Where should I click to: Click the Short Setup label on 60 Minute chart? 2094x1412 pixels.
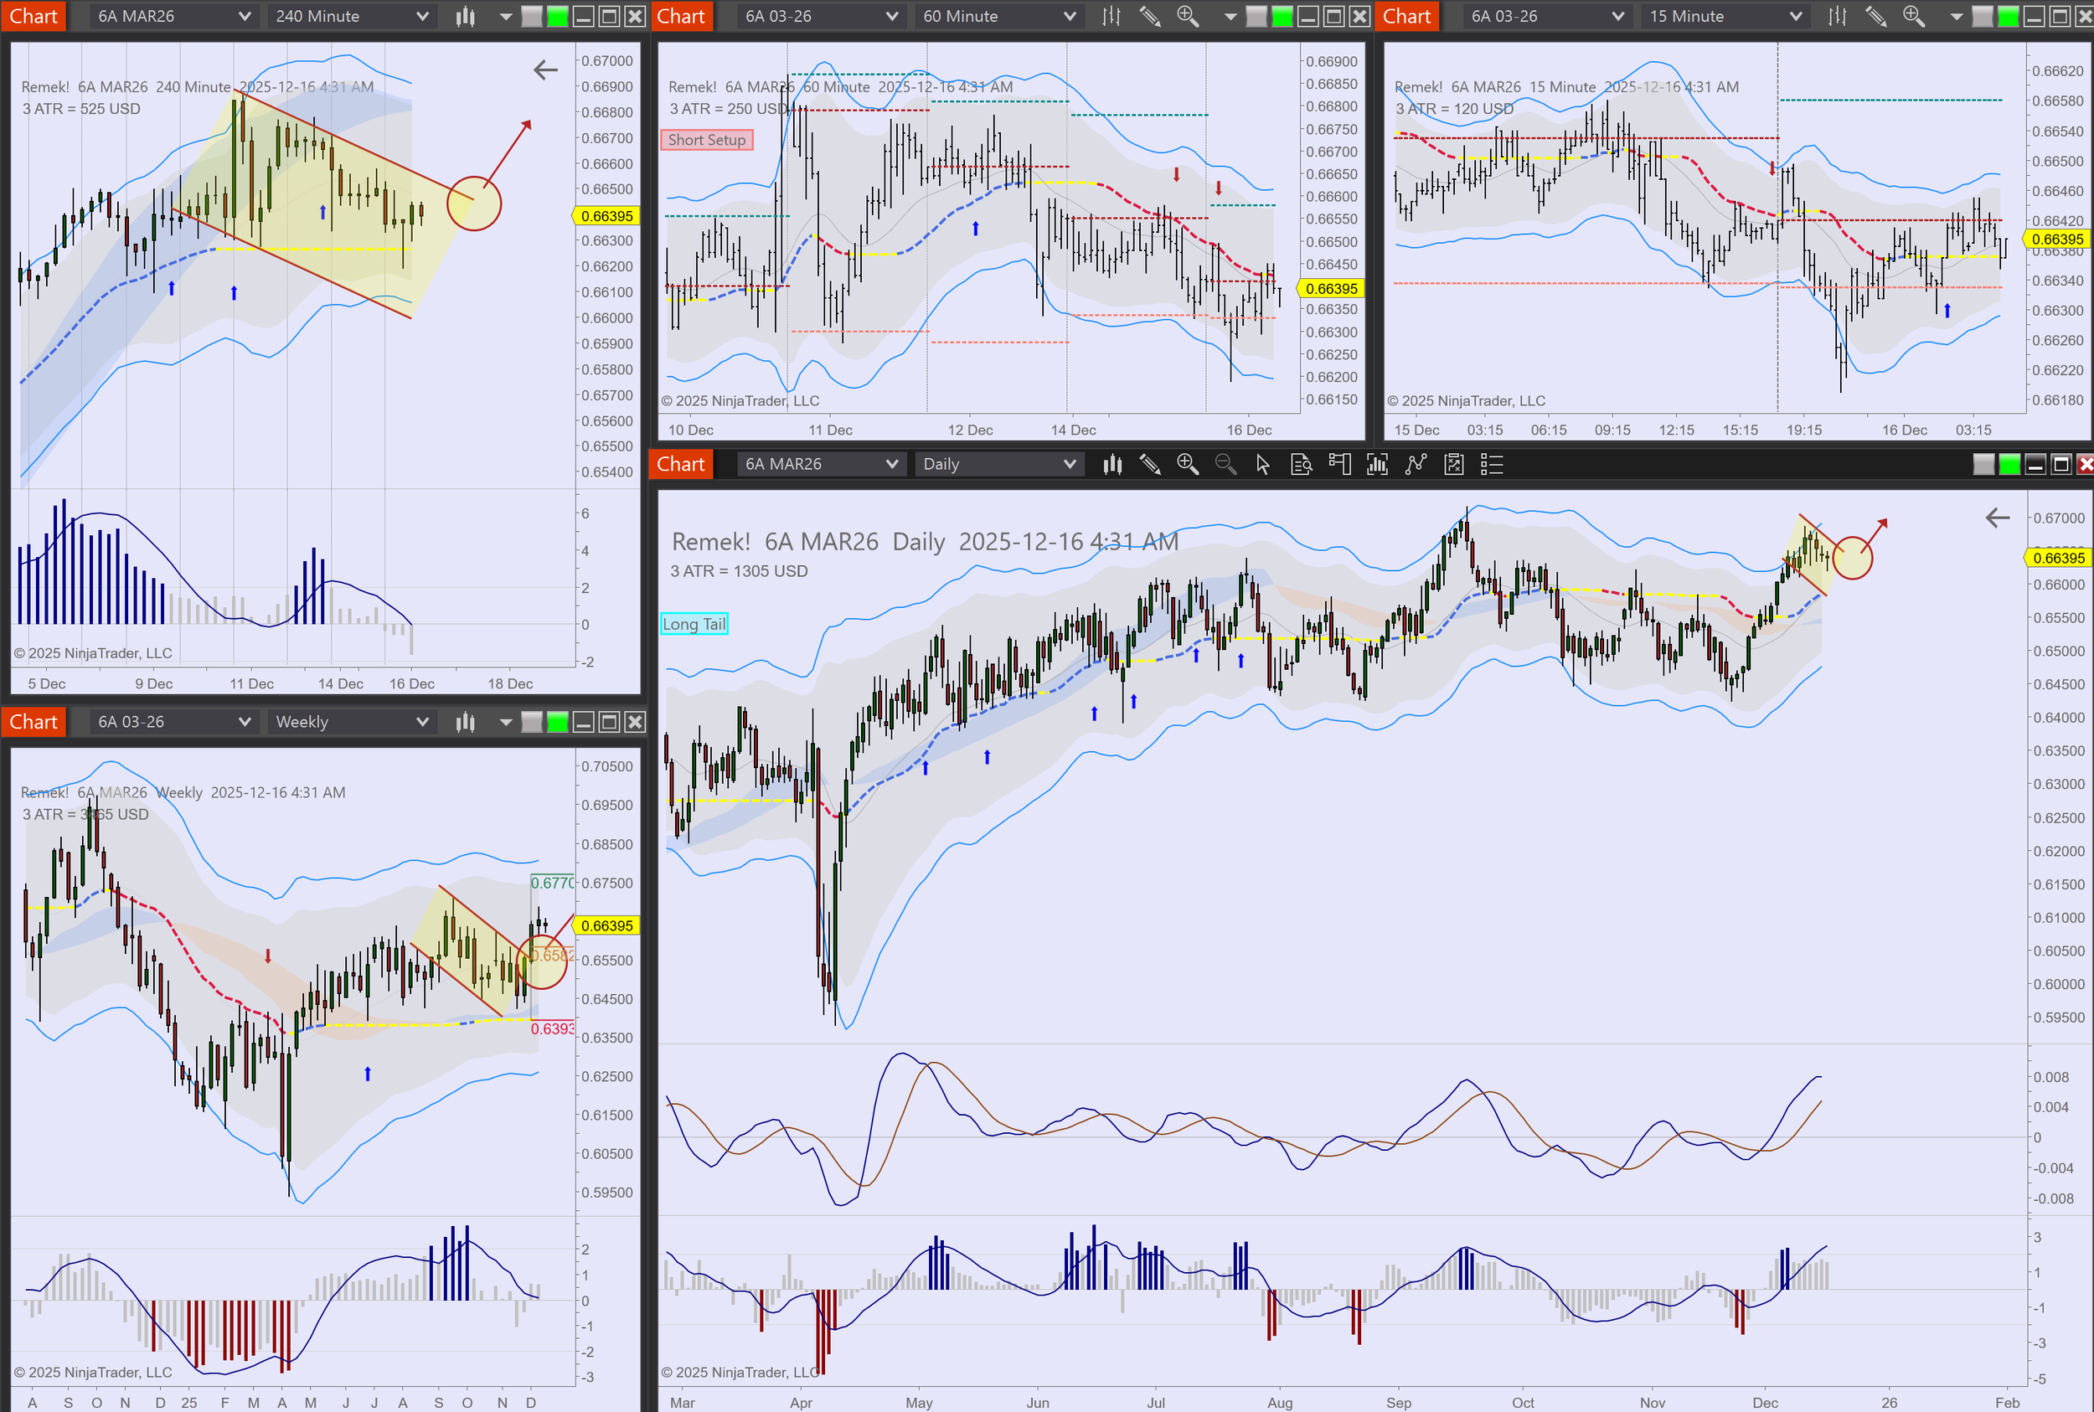pyautogui.click(x=707, y=140)
